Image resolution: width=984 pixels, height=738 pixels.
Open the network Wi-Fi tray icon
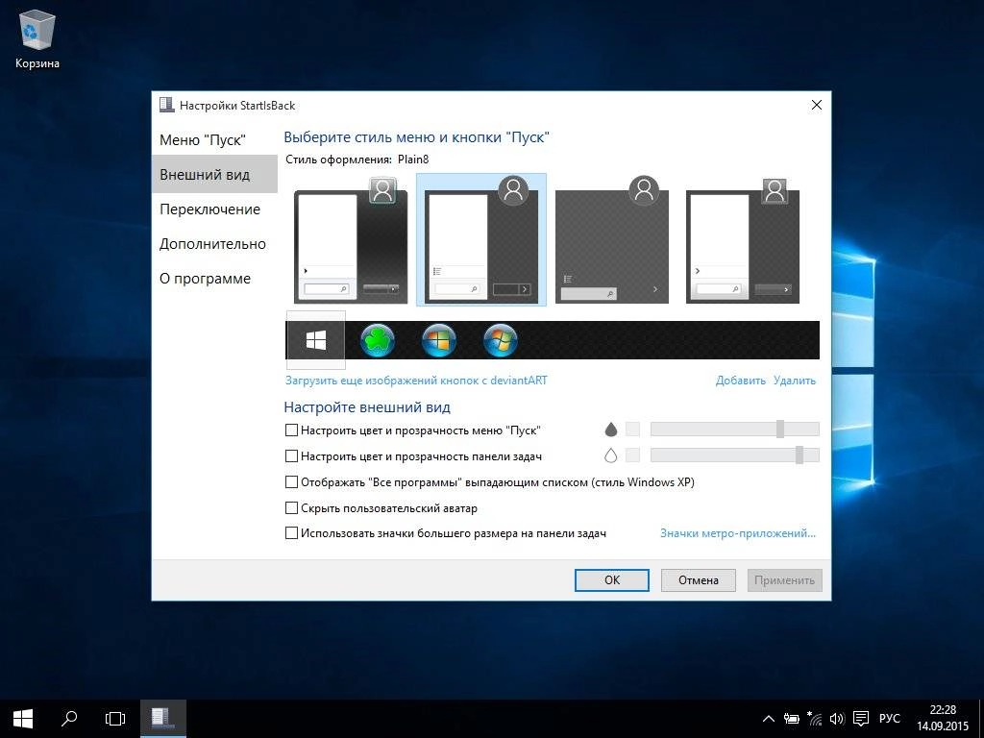coord(815,719)
